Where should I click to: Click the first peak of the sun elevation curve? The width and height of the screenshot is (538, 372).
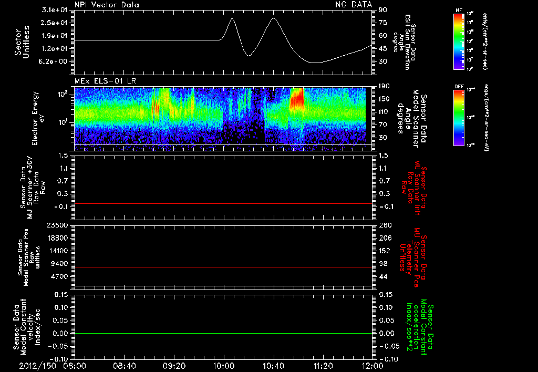click(232, 18)
